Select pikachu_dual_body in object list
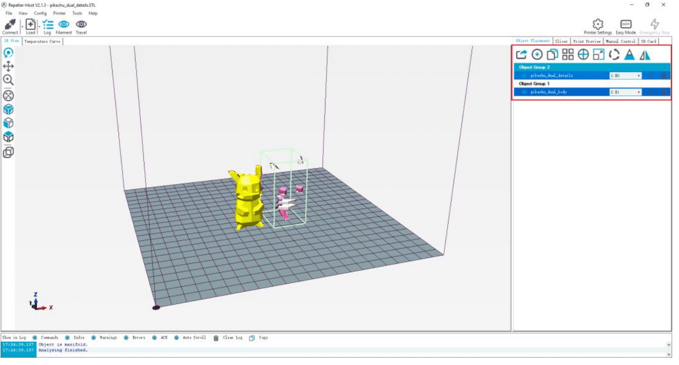 [x=548, y=92]
